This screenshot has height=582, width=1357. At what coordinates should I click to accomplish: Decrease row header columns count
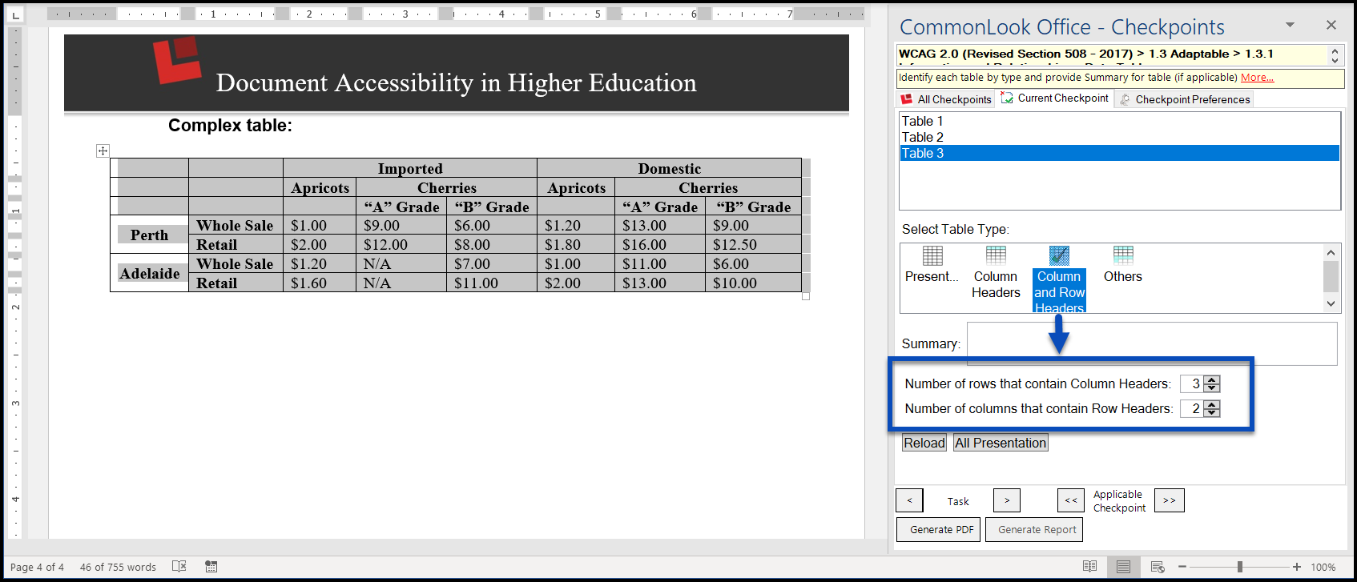pyautogui.click(x=1212, y=413)
